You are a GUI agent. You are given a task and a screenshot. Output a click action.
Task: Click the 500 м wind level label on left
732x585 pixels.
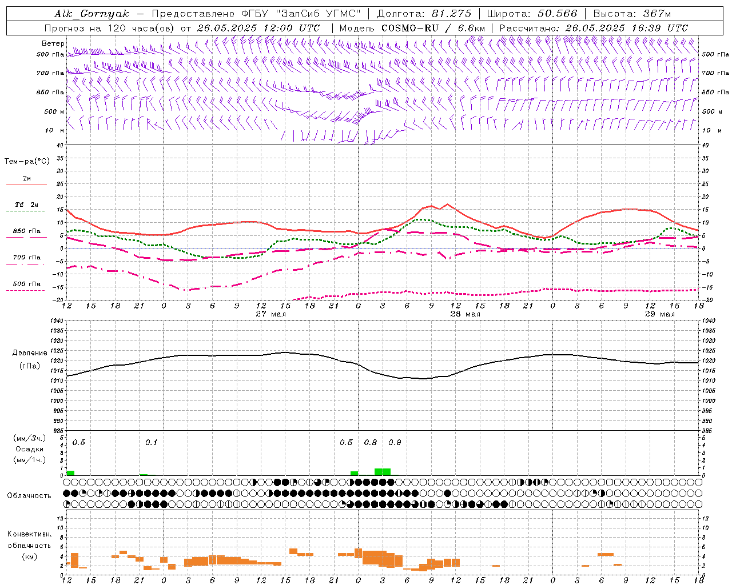pyautogui.click(x=54, y=111)
